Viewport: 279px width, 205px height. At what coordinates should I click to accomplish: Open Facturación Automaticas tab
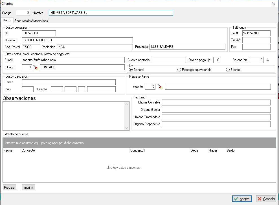coord(31,21)
